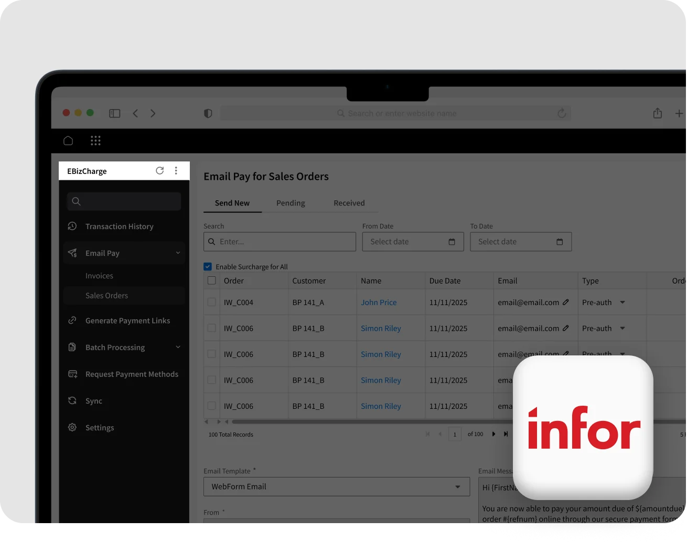Image resolution: width=687 pixels, height=542 pixels.
Task: Check the first IW_C006 row checkbox
Action: click(212, 328)
